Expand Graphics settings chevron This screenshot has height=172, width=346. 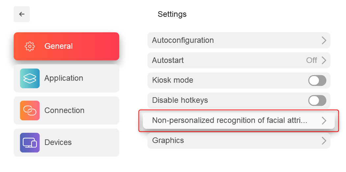click(324, 140)
